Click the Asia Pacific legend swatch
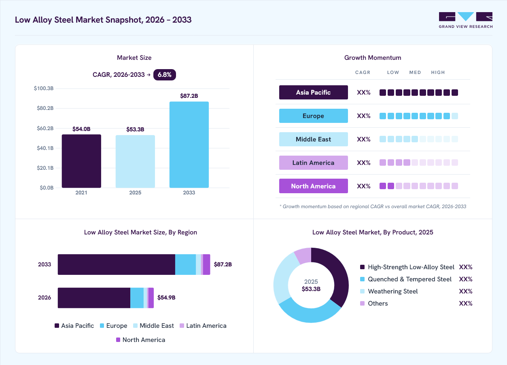The image size is (507, 365). coord(57,326)
